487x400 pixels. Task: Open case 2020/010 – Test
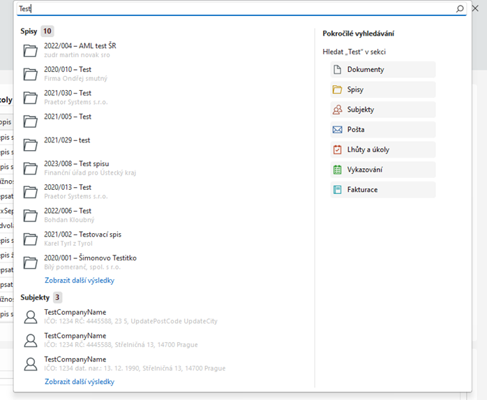[68, 70]
